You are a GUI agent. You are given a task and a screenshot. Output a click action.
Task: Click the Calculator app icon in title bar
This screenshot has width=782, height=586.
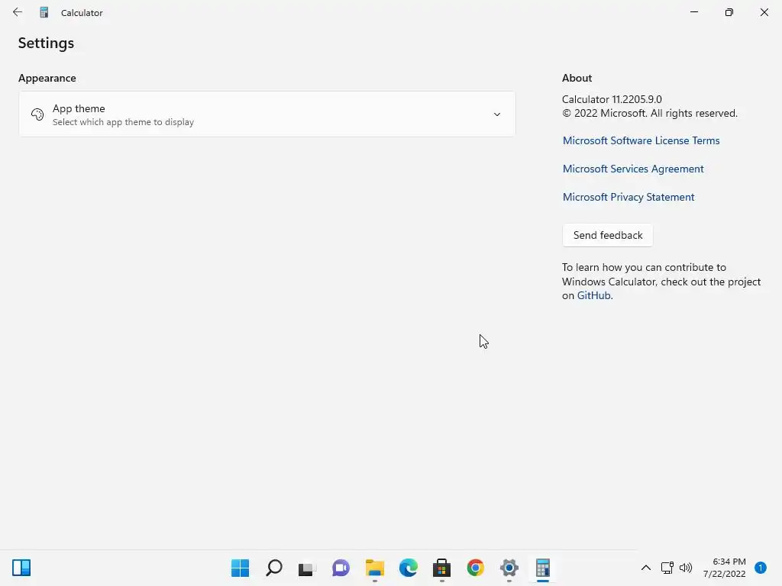(x=44, y=12)
